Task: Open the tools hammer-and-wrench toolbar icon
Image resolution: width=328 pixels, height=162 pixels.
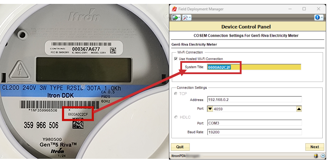Action: (x=187, y=18)
